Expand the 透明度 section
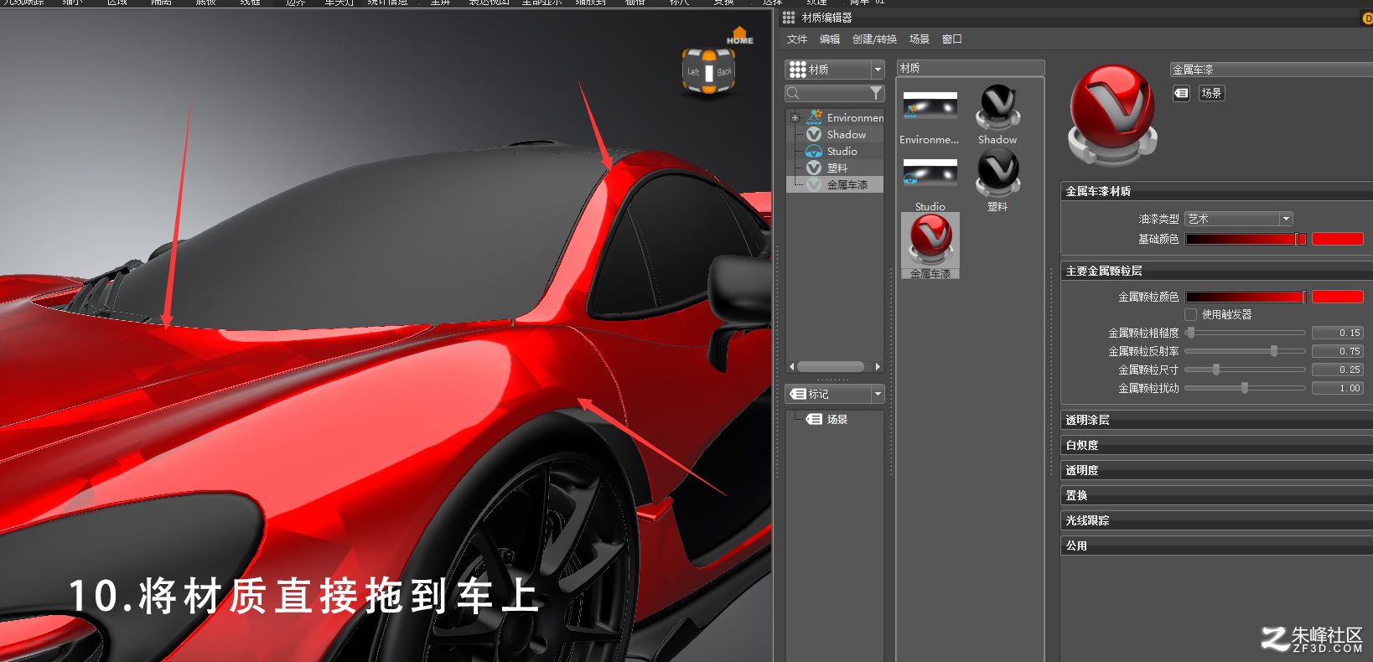The image size is (1373, 662). pyautogui.click(x=1215, y=470)
